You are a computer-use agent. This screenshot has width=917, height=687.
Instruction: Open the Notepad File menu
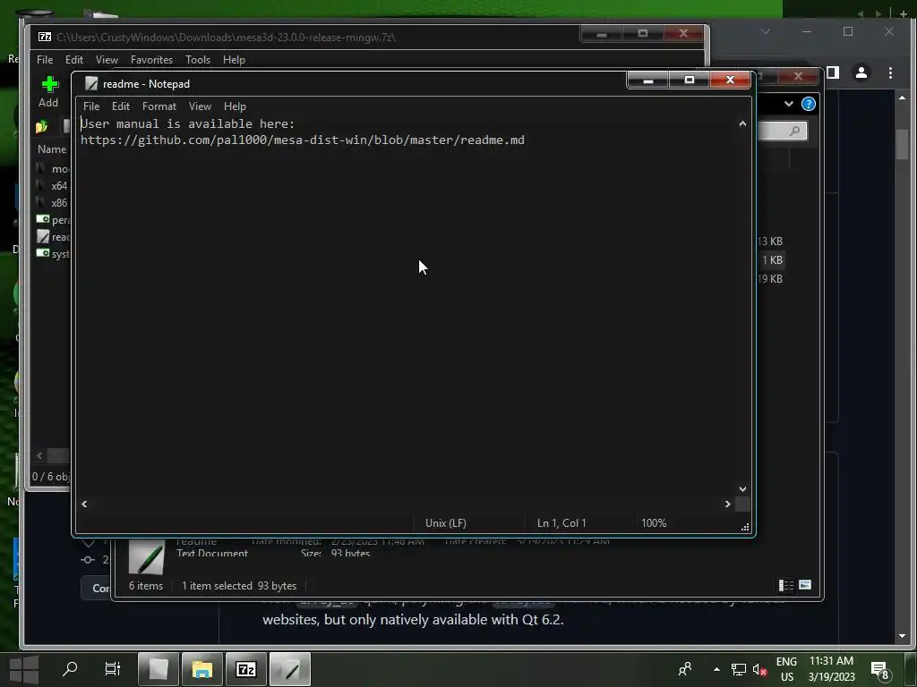pyautogui.click(x=91, y=106)
